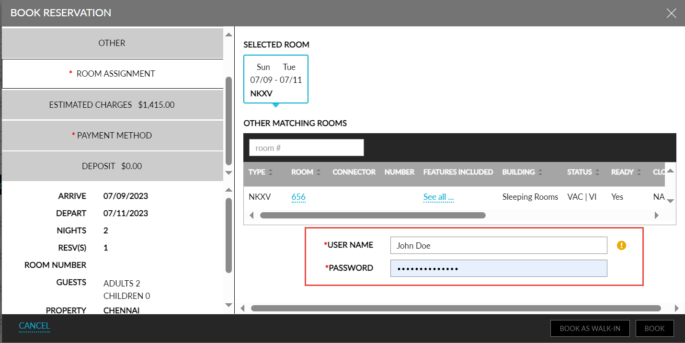
Task: Click section list scroll up arrow
Action: tap(228, 35)
